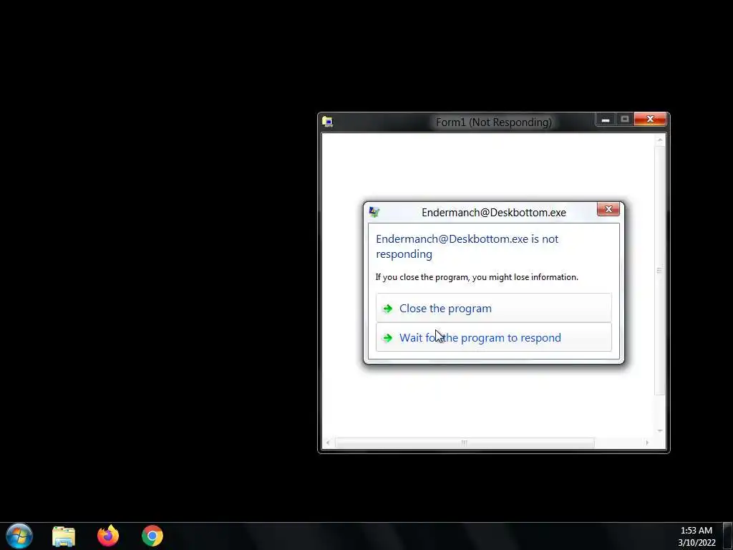Viewport: 733px width, 550px height.
Task: Close the Form1 (Not Responding) window
Action: pos(650,120)
